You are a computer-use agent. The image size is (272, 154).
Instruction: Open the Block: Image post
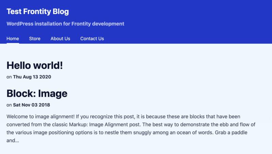tap(37, 93)
